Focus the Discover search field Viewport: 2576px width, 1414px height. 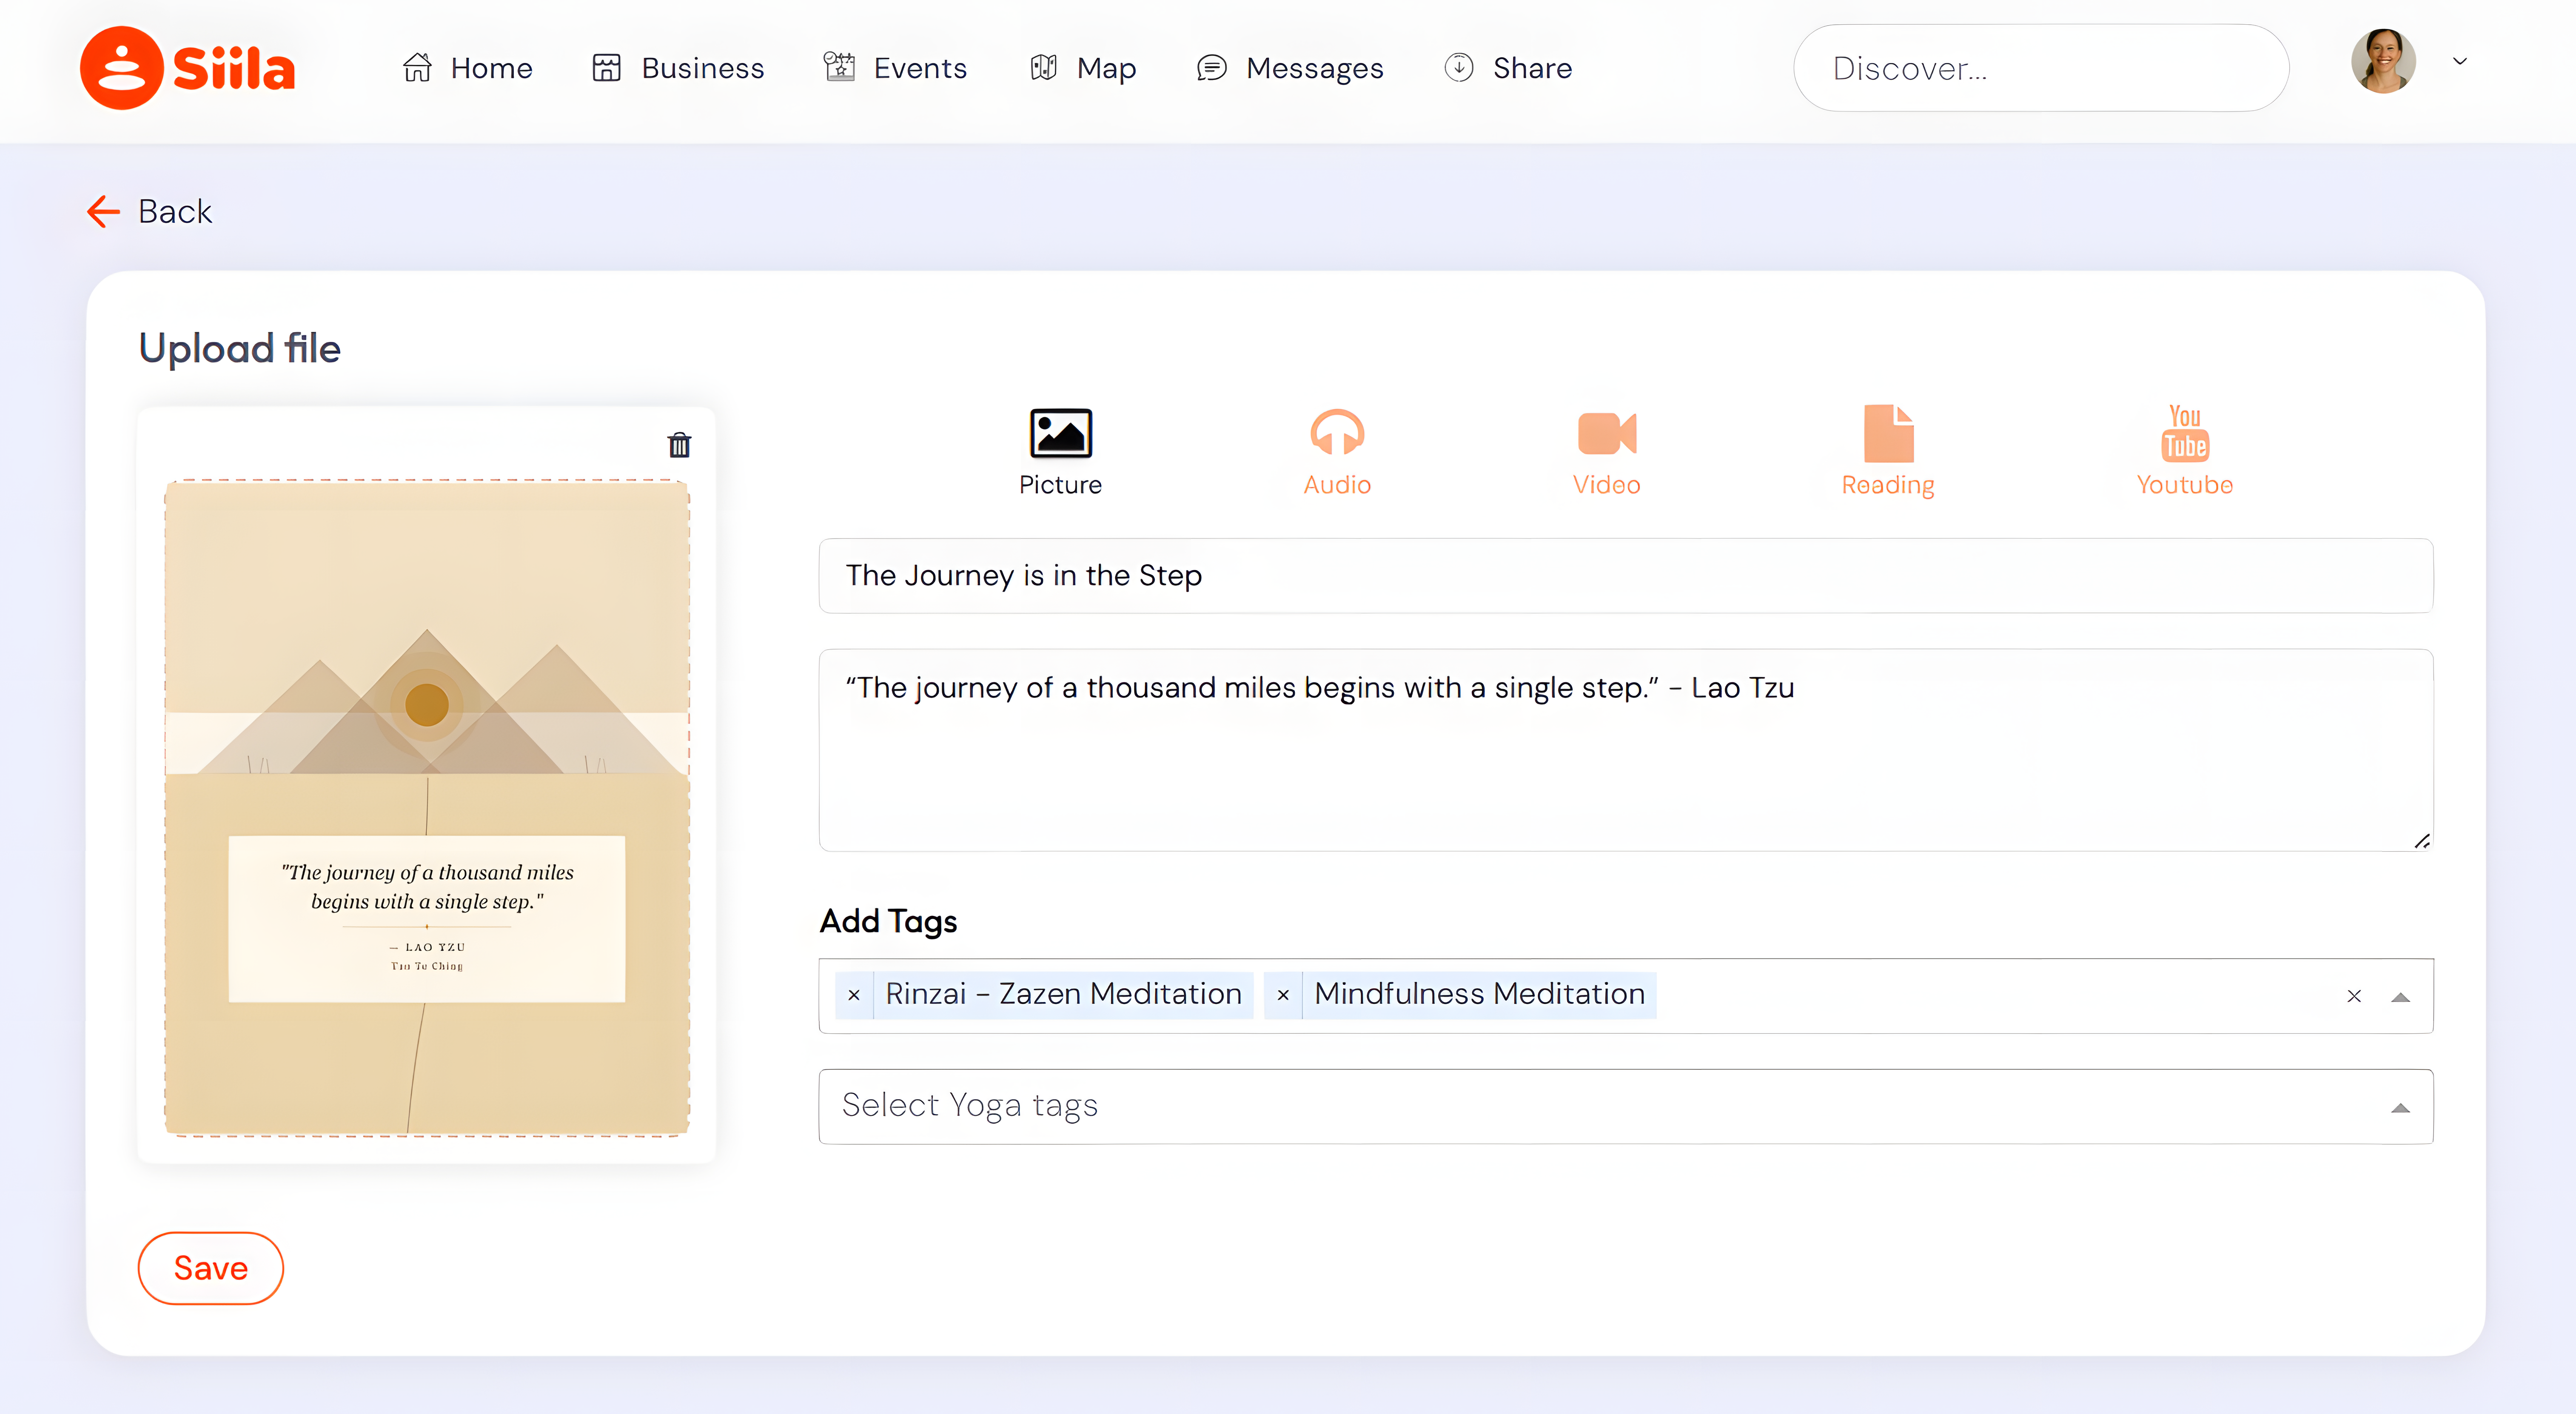[x=2041, y=68]
